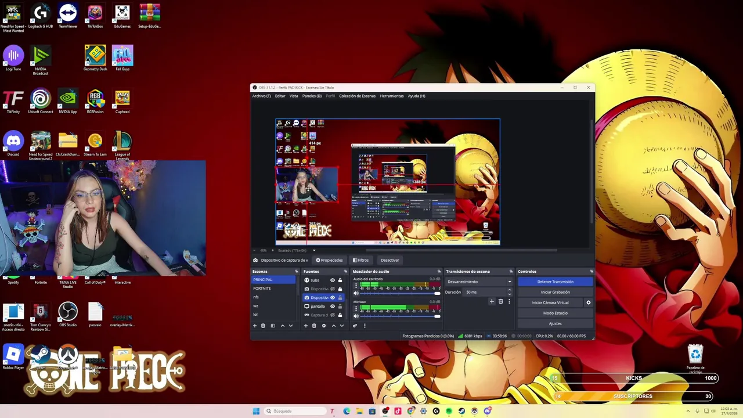Open advanced audio properties gears icon
The width and height of the screenshot is (743, 418).
[x=355, y=326]
